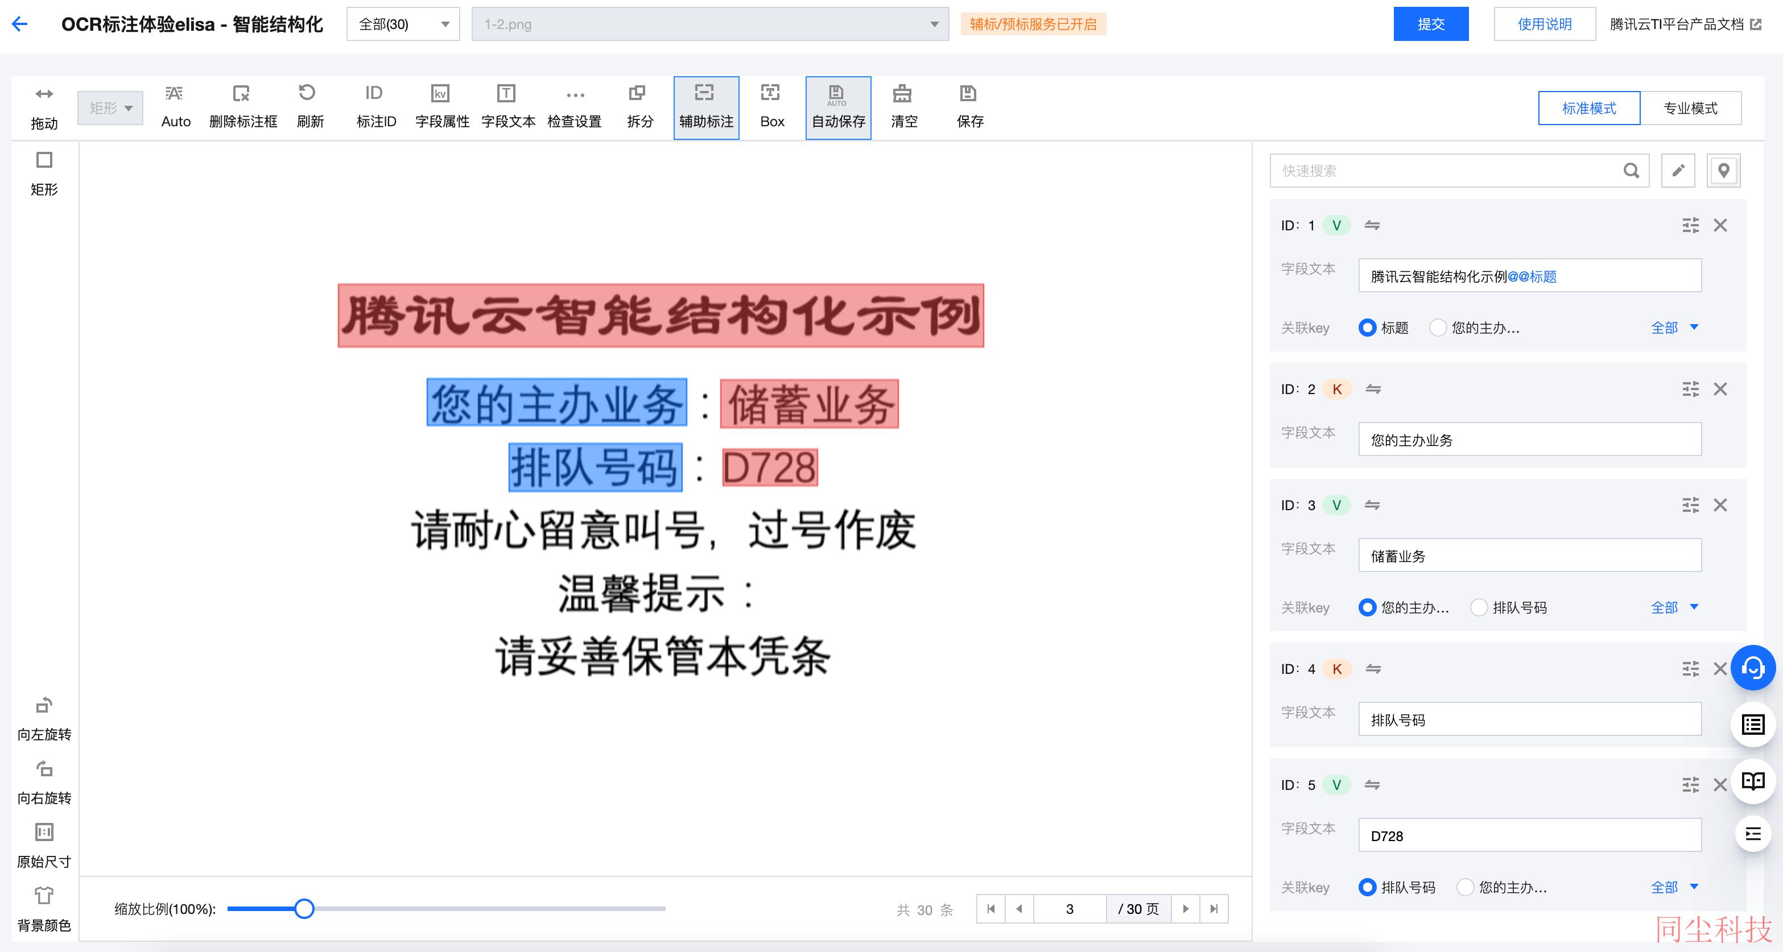Open the floating book documentation icon
Screen dimensions: 1783x952
1752,781
